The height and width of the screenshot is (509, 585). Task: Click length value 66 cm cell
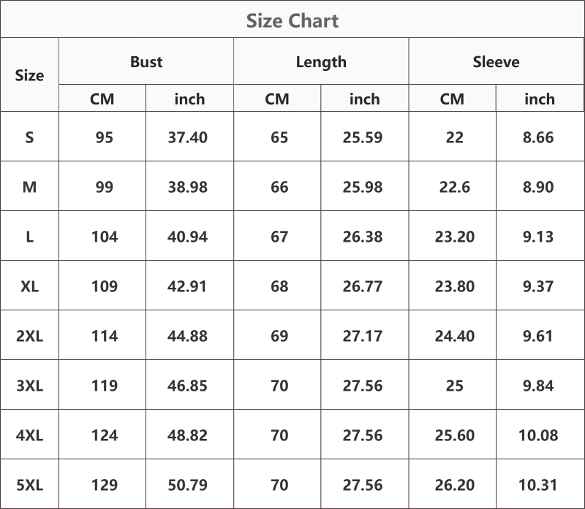coord(279,187)
